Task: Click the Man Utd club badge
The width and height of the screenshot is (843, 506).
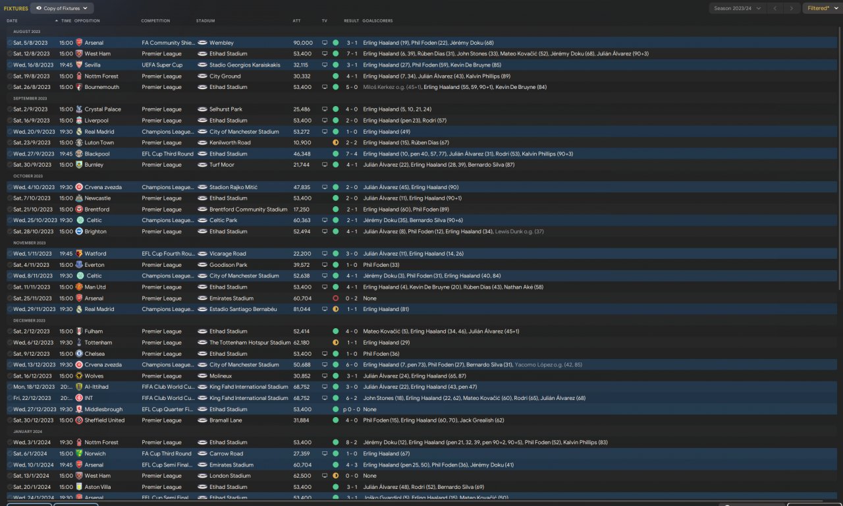Action: (79, 287)
